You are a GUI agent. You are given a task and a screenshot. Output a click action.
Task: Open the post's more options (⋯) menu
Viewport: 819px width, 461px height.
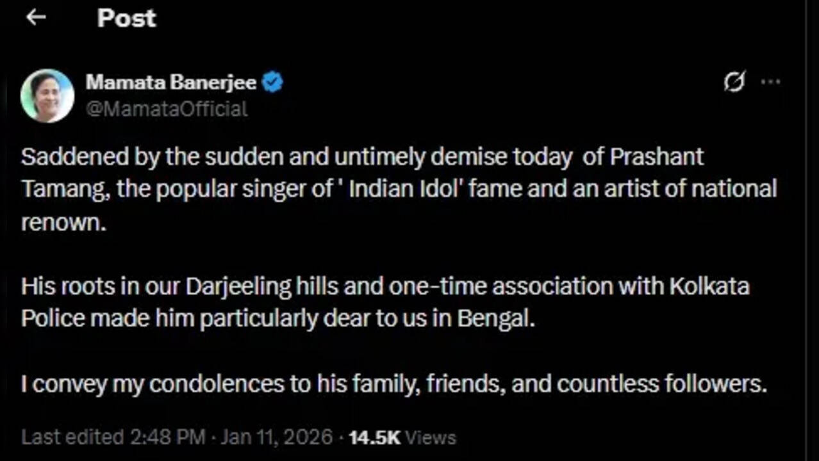pyautogui.click(x=770, y=81)
